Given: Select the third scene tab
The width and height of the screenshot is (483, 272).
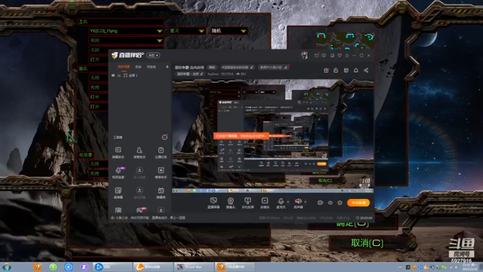Looking at the screenshot, I should pyautogui.click(x=152, y=67).
